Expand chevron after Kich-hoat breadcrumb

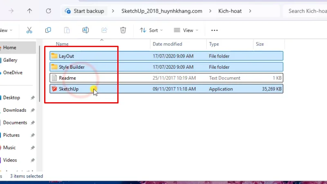(250, 11)
